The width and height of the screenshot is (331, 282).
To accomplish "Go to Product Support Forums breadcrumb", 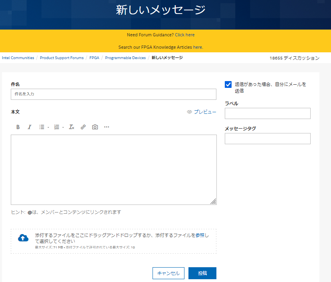I will click(x=61, y=58).
